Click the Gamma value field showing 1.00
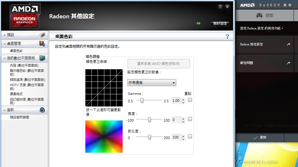The width and height of the screenshot is (298, 167). click(176, 101)
